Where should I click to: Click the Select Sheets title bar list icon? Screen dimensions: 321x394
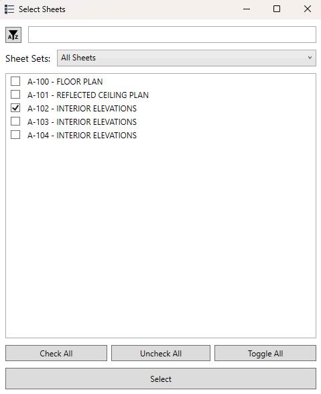click(x=9, y=9)
